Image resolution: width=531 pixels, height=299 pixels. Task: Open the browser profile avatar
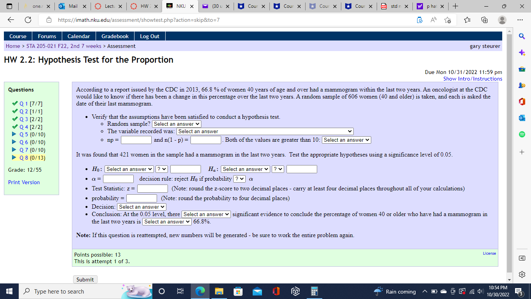point(502,20)
